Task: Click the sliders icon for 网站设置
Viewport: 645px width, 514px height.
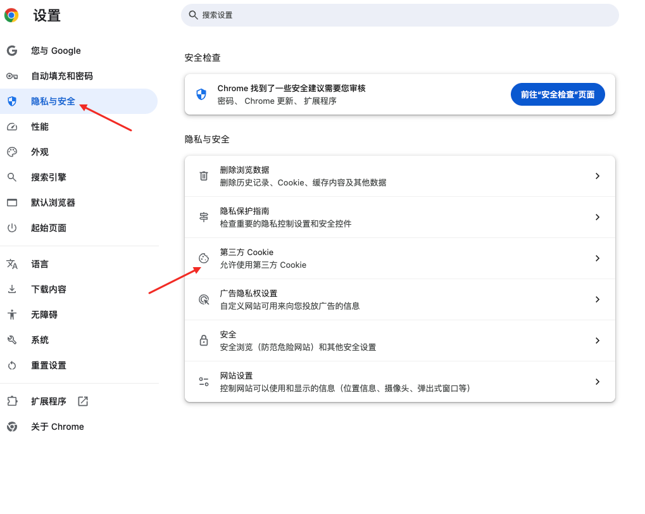Action: click(x=203, y=381)
